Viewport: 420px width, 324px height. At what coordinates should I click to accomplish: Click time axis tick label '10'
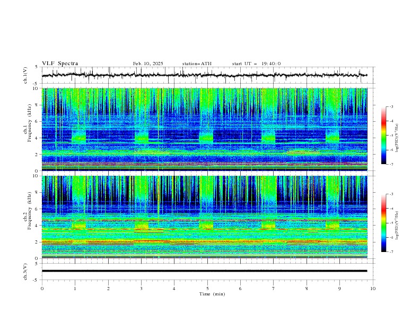tap(373, 289)
